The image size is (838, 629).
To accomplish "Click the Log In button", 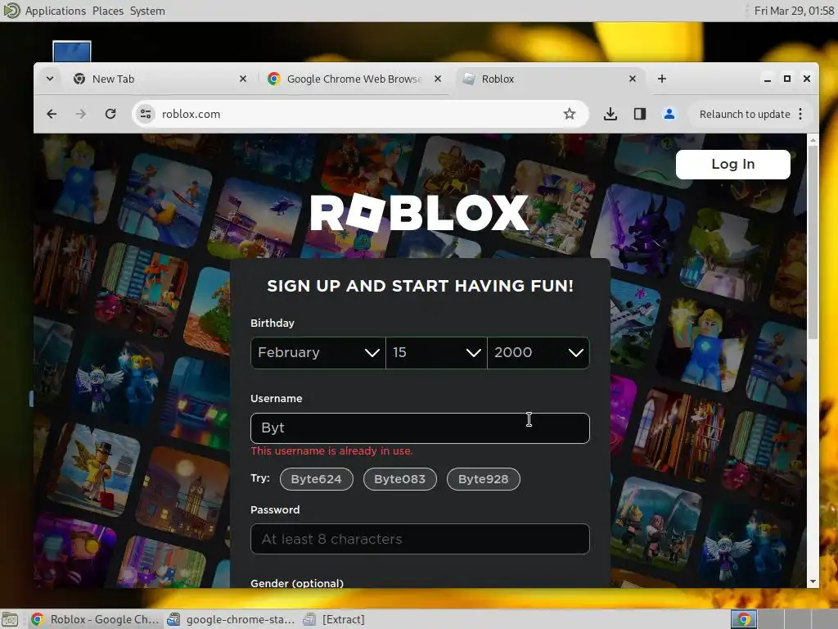I will coord(732,164).
